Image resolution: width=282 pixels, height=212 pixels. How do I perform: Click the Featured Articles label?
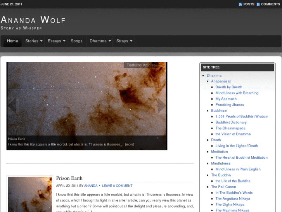click(141, 65)
